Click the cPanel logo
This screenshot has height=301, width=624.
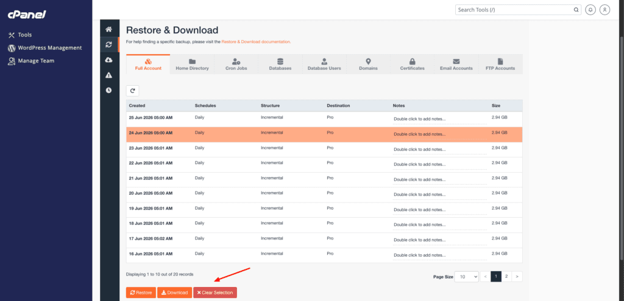[27, 15]
